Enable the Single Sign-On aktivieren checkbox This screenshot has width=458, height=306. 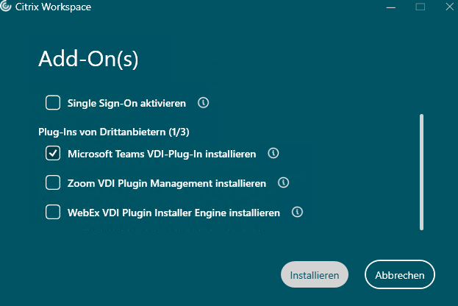53,102
